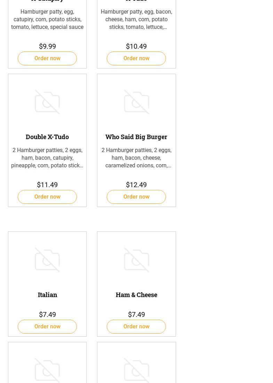The width and height of the screenshot is (273, 383).
Task: Select the Ham & Cheese item name
Action: [136, 295]
